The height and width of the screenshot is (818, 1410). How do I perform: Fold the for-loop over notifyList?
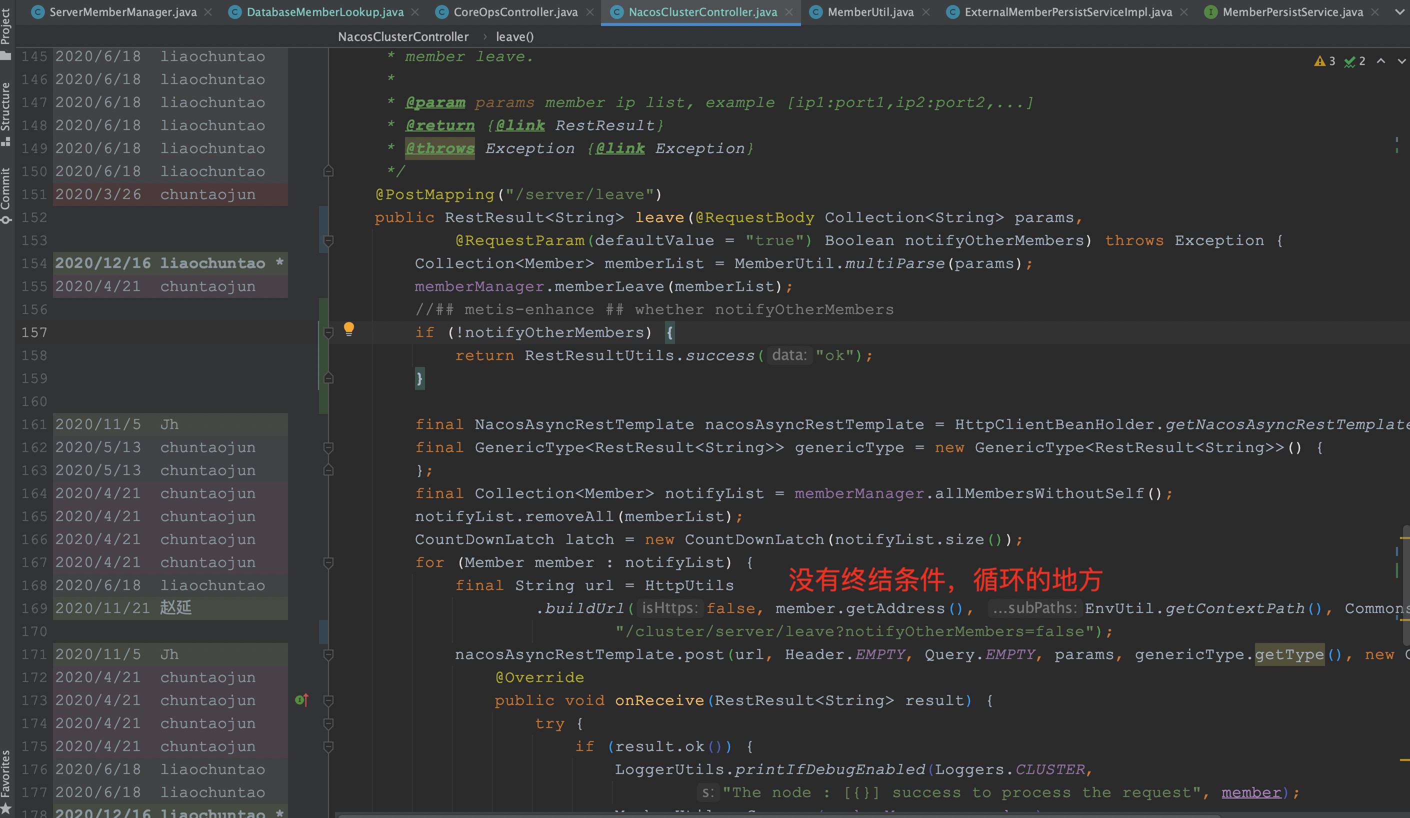tap(329, 563)
